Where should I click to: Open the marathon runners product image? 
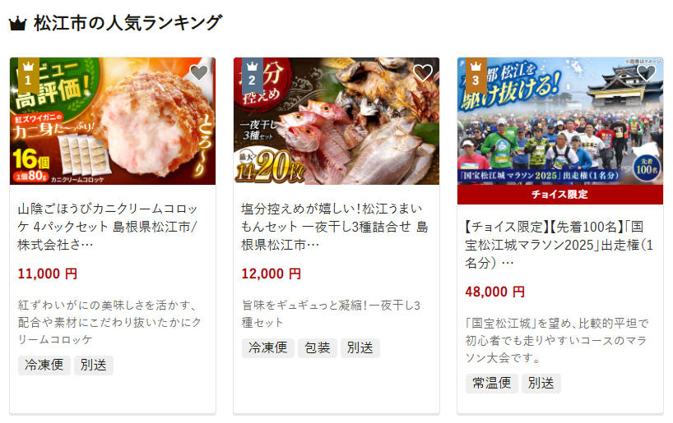(x=560, y=121)
